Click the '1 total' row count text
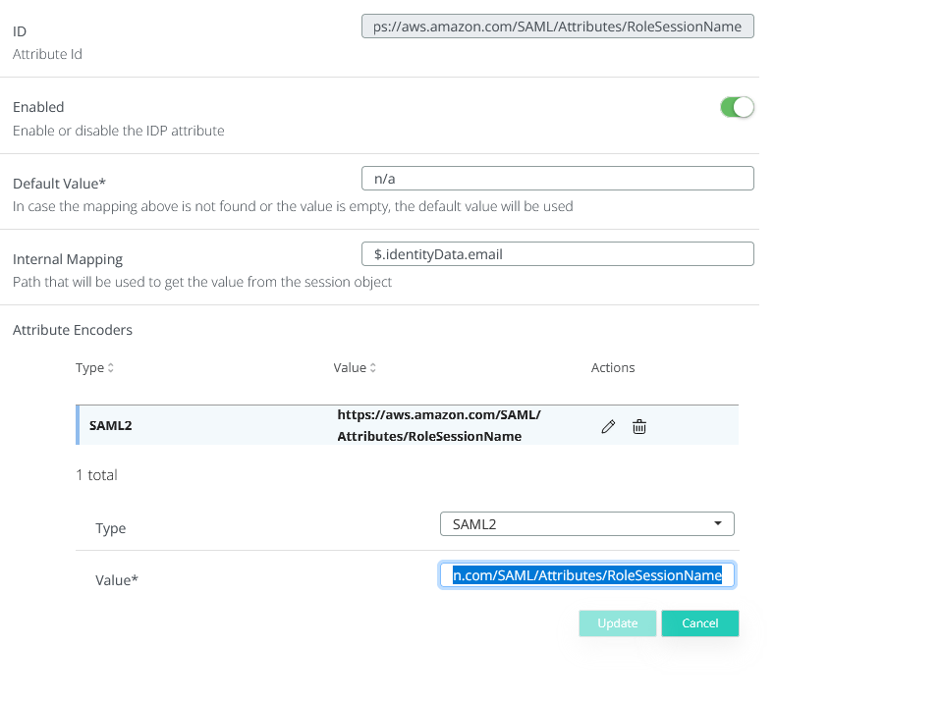This screenshot has width=940, height=703. (x=96, y=475)
